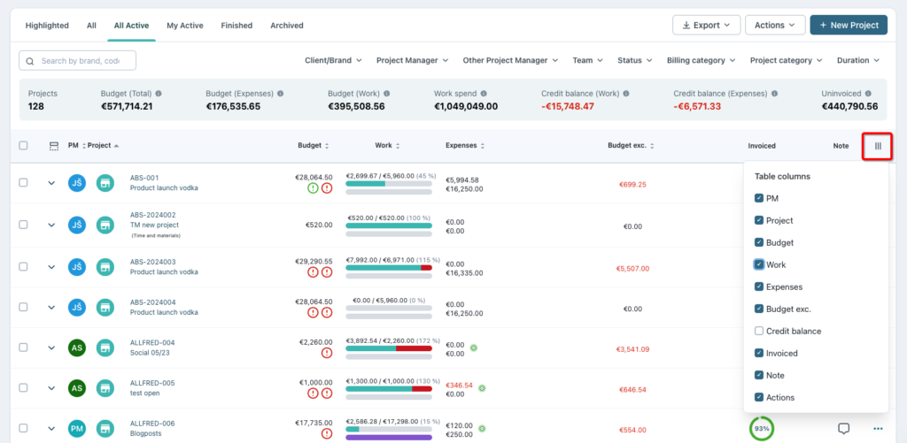Select the ABS-001 row checkbox
Viewport: 907px width, 443px height.
23,182
